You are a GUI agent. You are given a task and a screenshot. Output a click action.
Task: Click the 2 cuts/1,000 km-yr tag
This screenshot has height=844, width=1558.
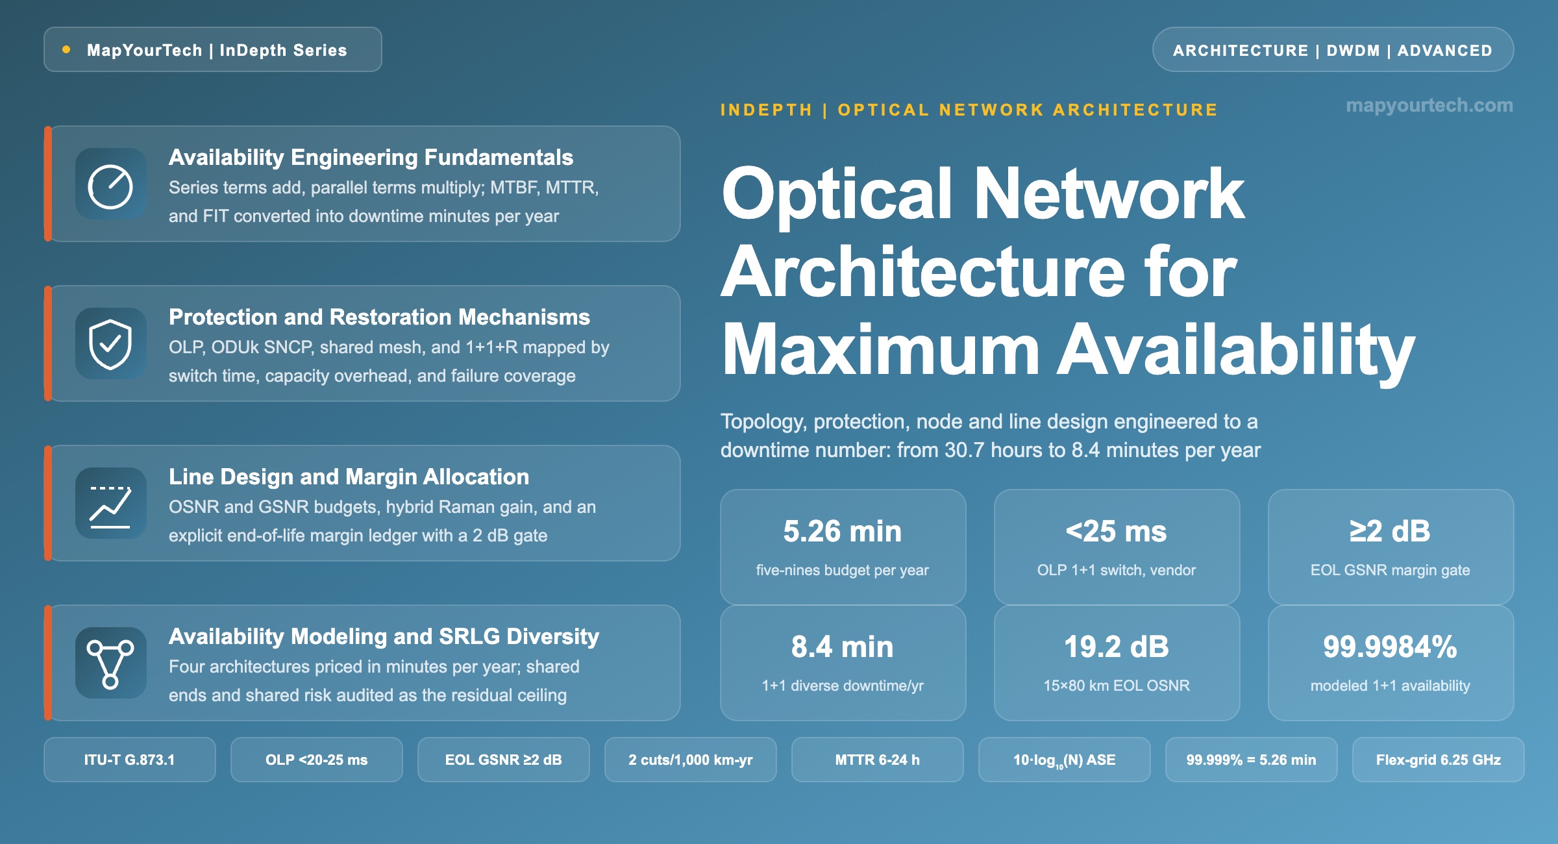(x=691, y=760)
